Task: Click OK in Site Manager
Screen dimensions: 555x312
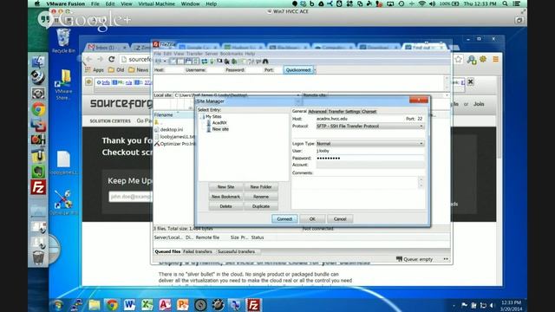Action: pos(312,219)
